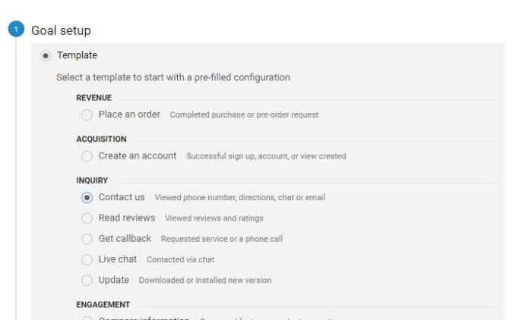Click the Goal setup step heading
The image size is (532, 320).
[61, 30]
